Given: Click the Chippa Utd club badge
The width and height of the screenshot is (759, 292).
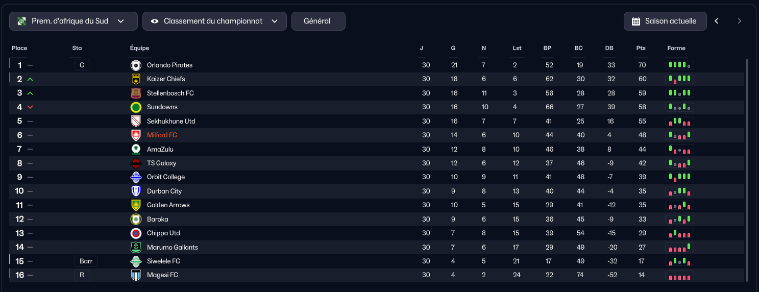Looking at the screenshot, I should [x=136, y=233].
